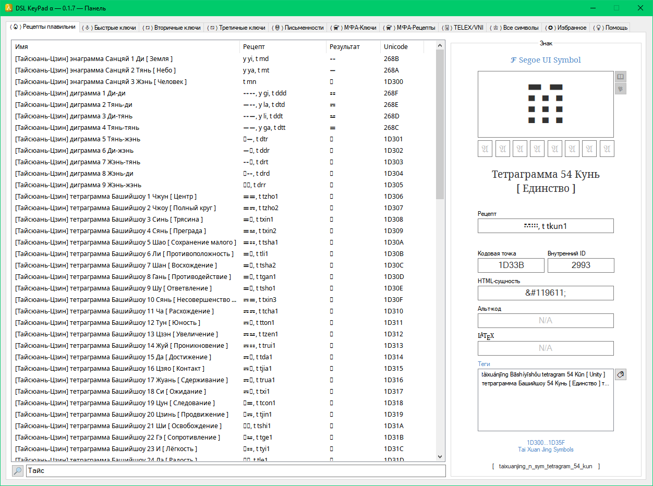Click the search field containing Тайс
653x486 pixels.
point(236,471)
